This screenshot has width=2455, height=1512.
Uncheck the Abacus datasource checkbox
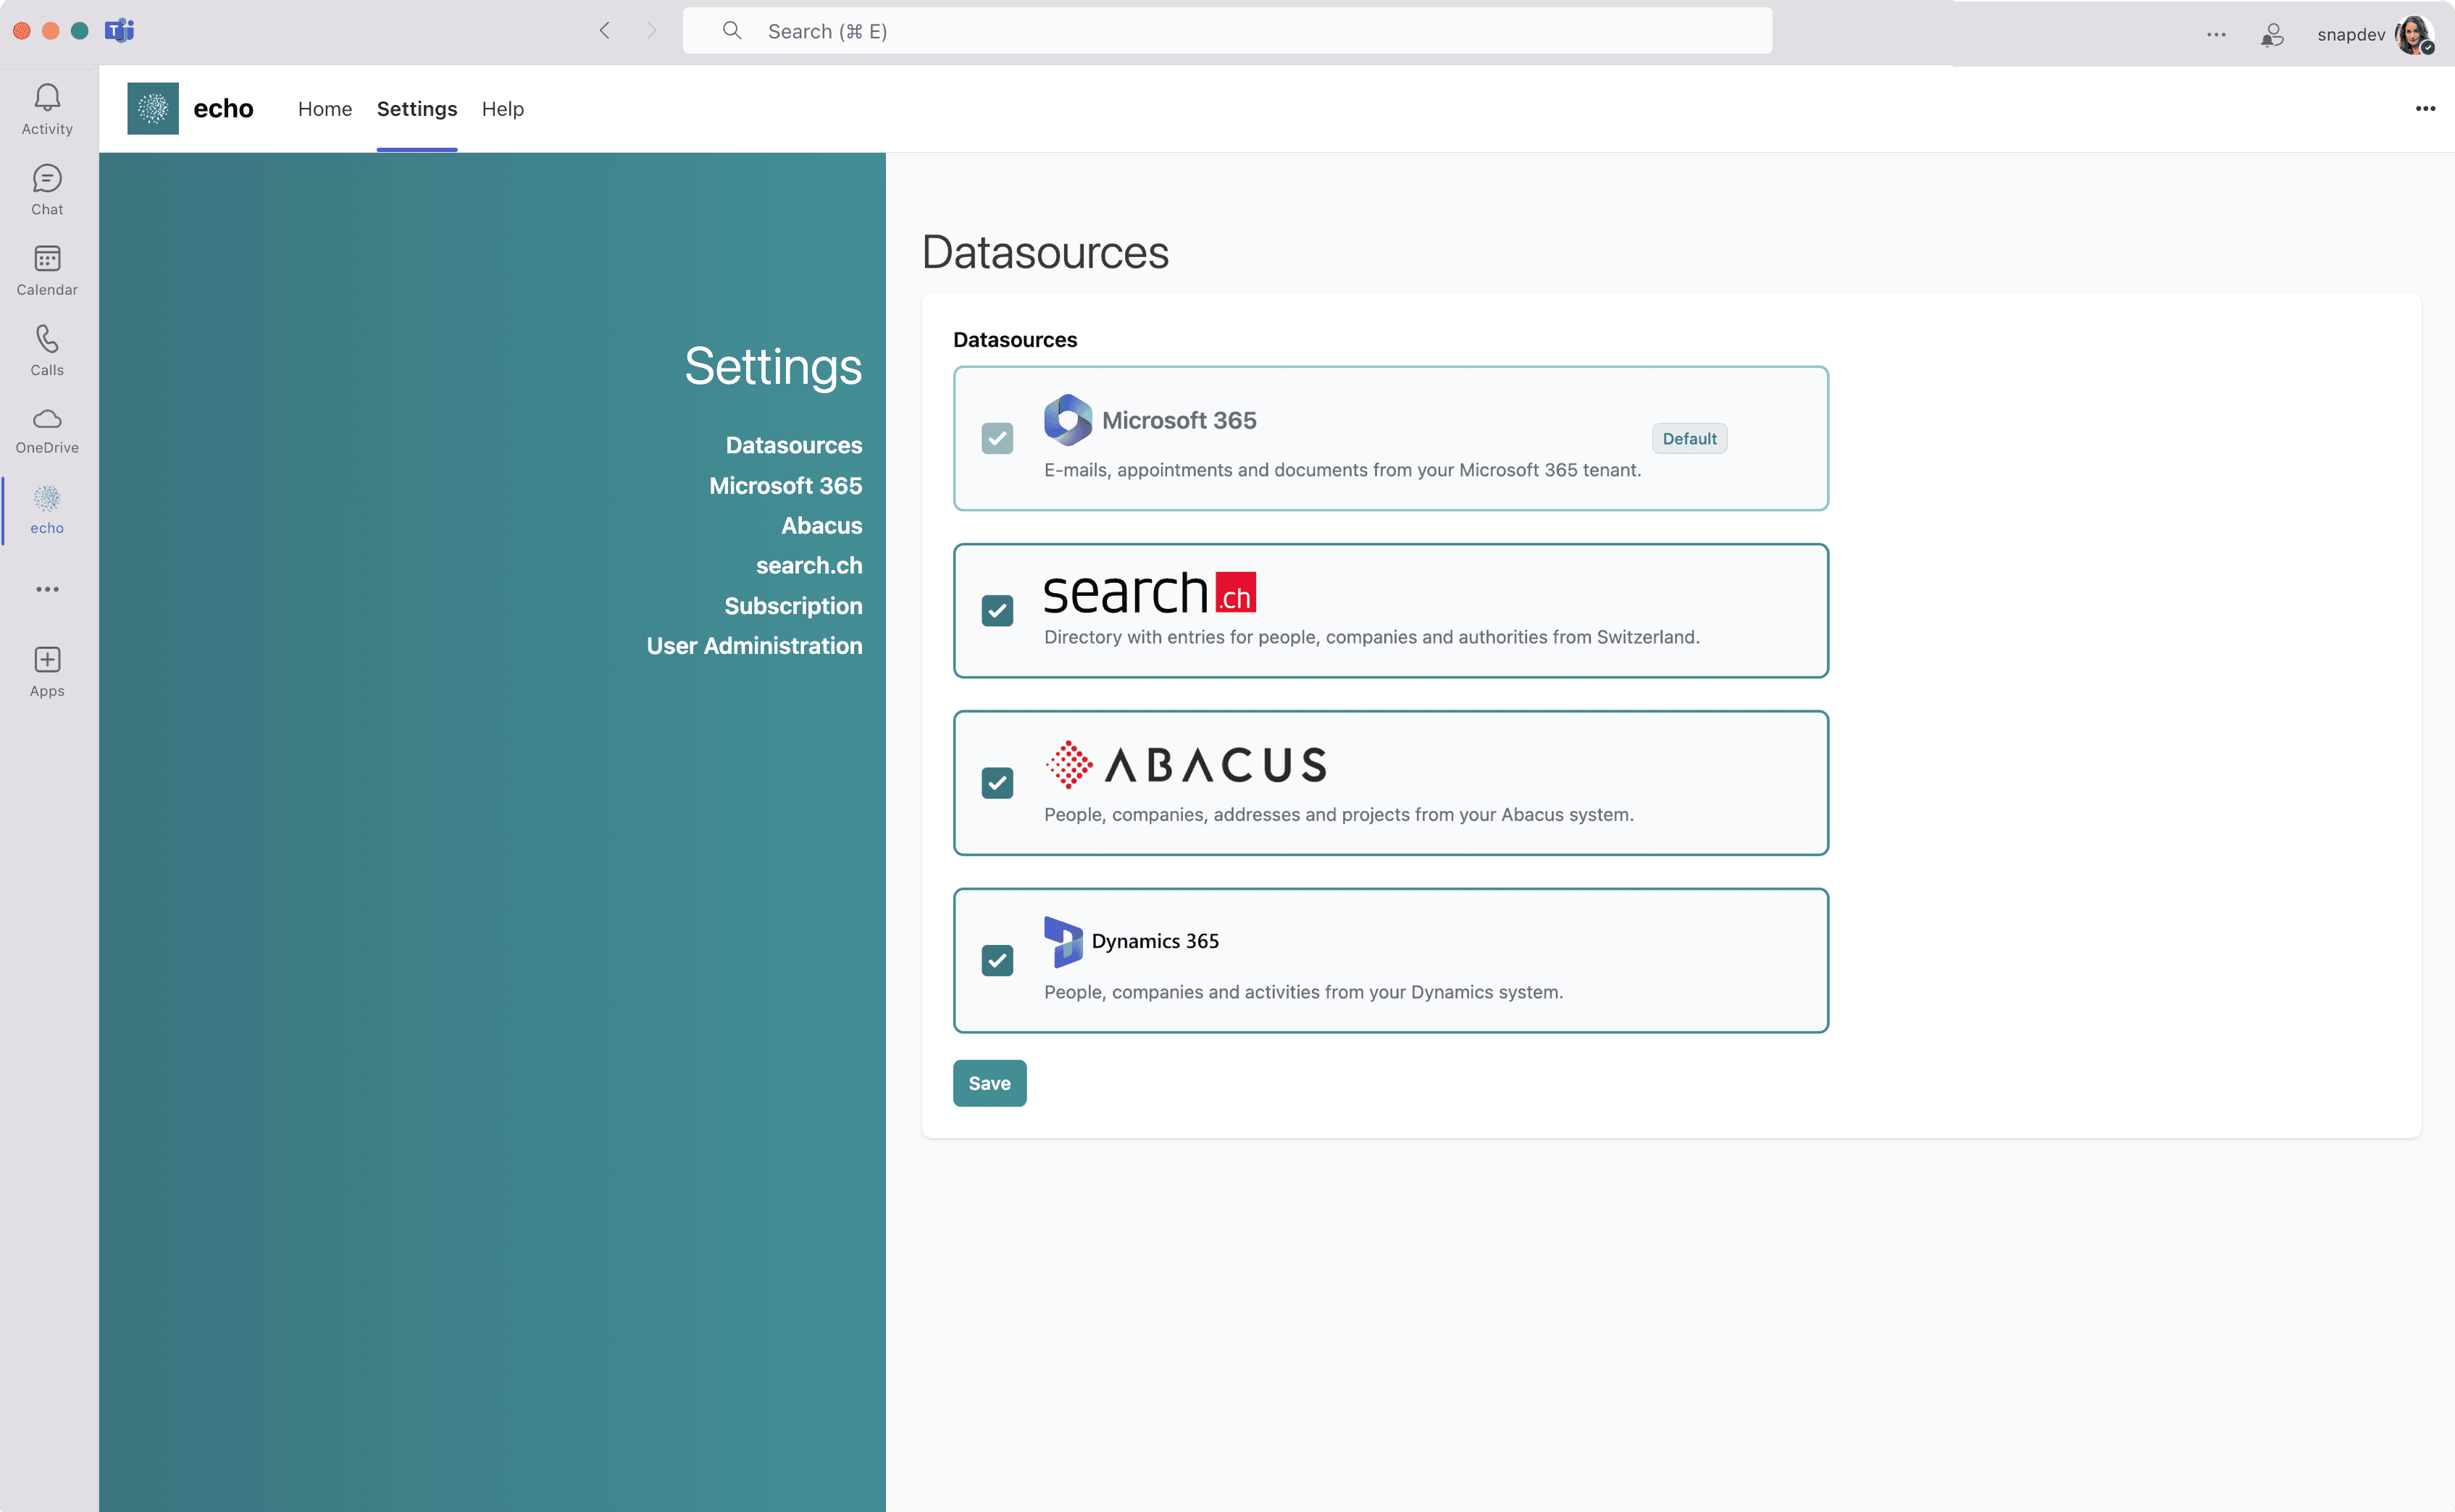(996, 782)
